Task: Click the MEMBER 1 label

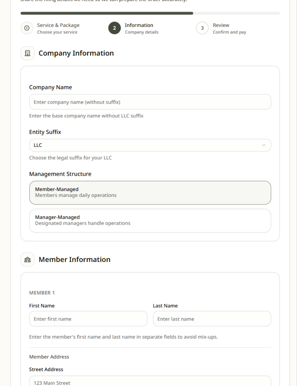Action: pyautogui.click(x=42, y=293)
